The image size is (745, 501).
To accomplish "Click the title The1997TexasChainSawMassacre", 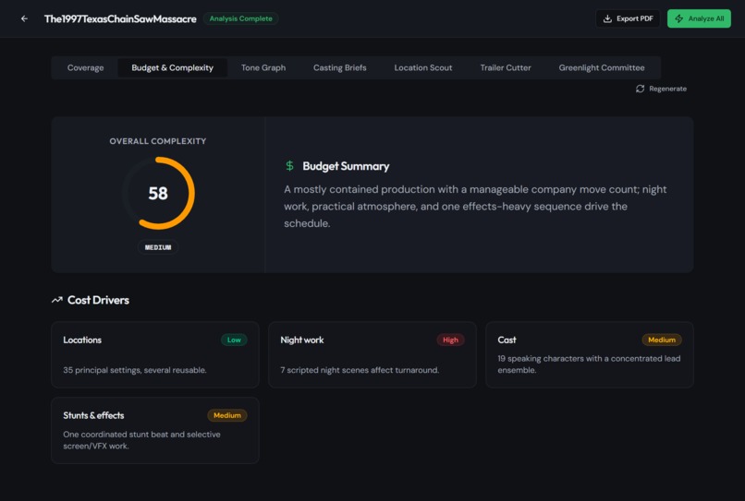I will coord(120,19).
